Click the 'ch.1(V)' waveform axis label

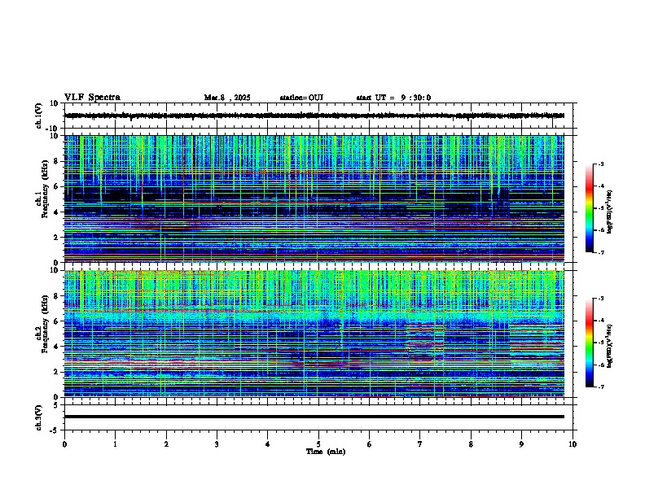pos(38,116)
